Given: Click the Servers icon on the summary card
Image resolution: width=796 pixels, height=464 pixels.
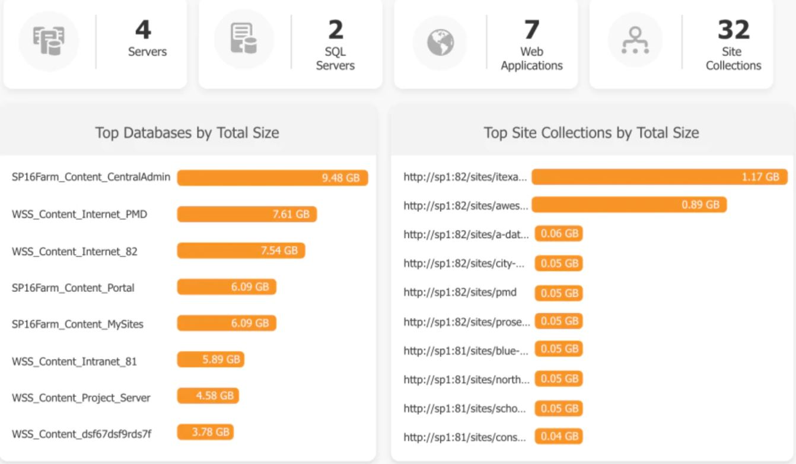Looking at the screenshot, I should coord(49,41).
